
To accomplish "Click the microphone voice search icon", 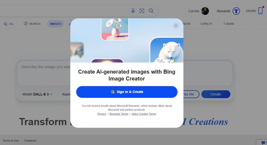I will (x=133, y=11).
